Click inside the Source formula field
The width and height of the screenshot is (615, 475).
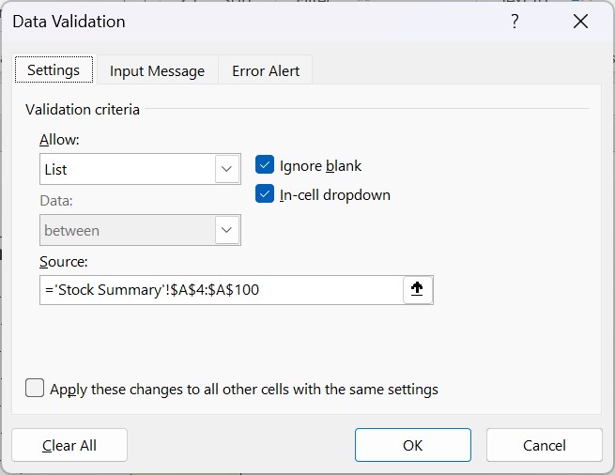(221, 290)
